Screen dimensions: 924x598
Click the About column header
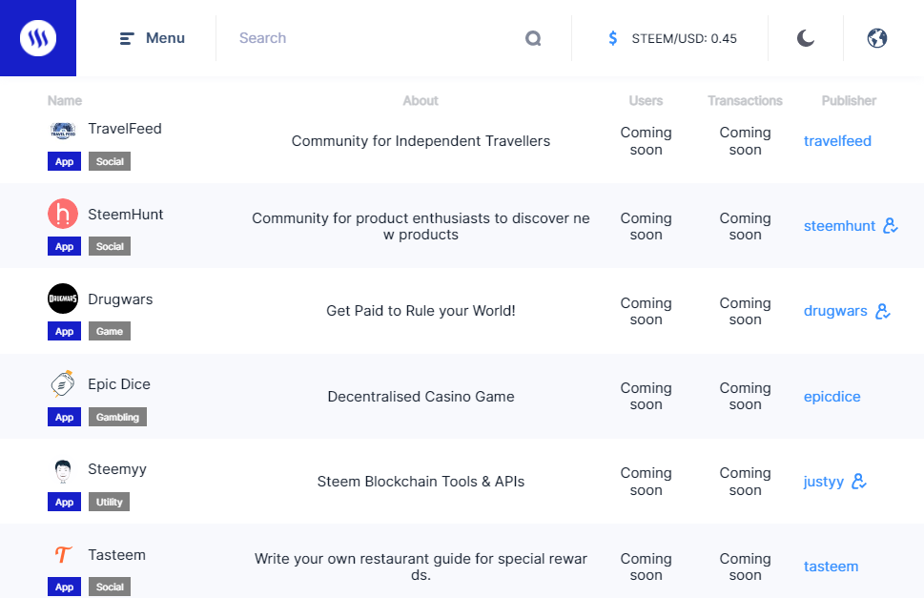pyautogui.click(x=421, y=101)
